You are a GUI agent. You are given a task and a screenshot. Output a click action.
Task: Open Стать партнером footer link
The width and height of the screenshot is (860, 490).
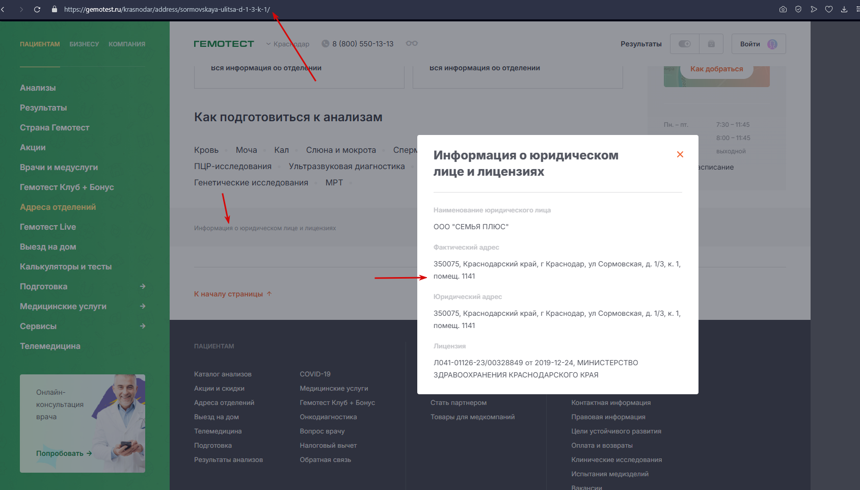tap(459, 402)
